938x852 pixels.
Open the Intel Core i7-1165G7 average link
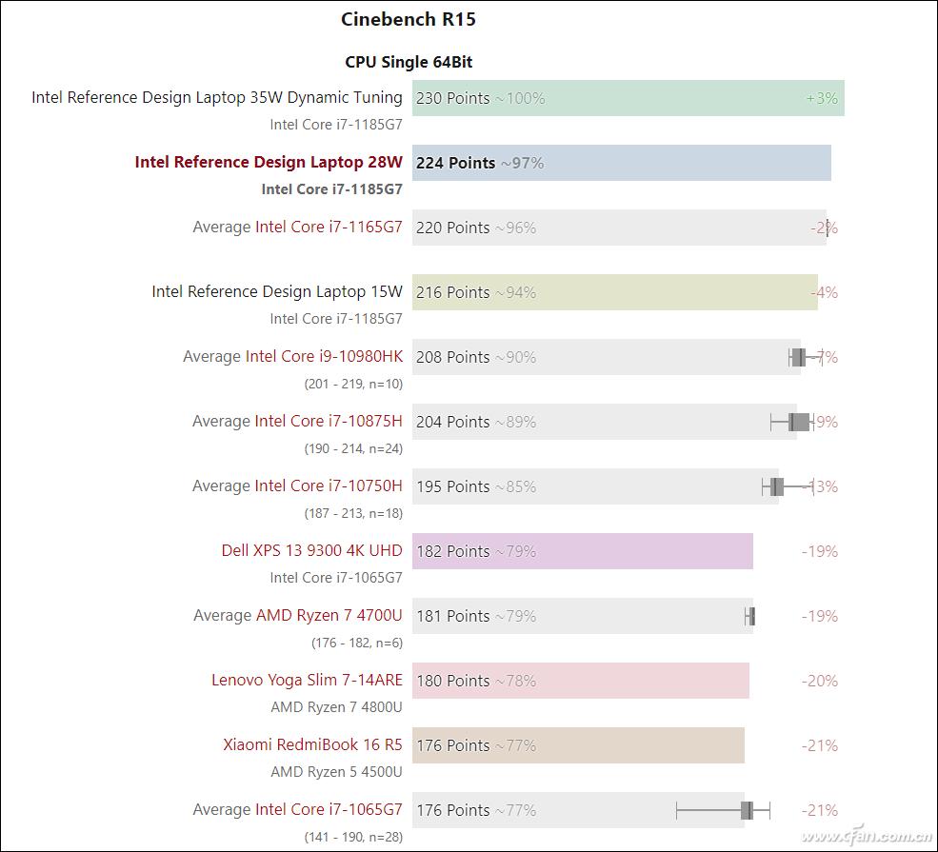tap(329, 228)
